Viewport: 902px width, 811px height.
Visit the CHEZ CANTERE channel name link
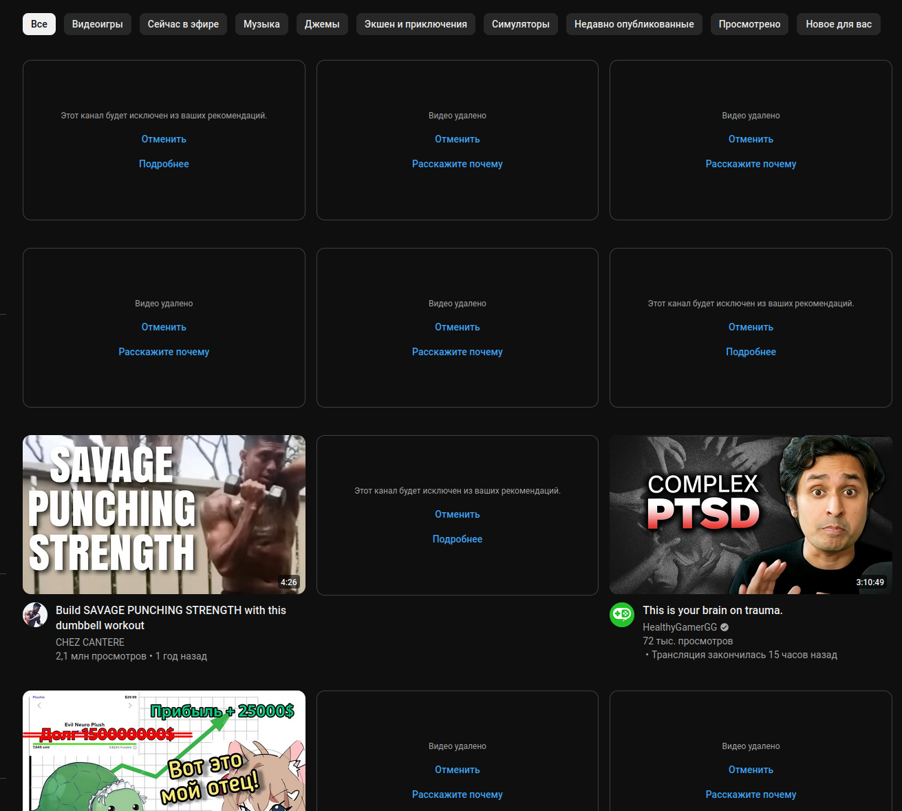click(x=90, y=642)
